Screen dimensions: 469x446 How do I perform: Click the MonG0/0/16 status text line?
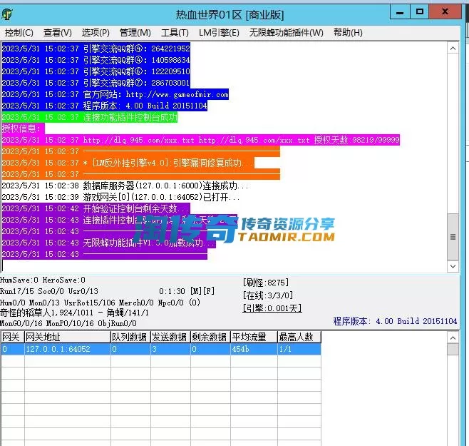point(68,323)
